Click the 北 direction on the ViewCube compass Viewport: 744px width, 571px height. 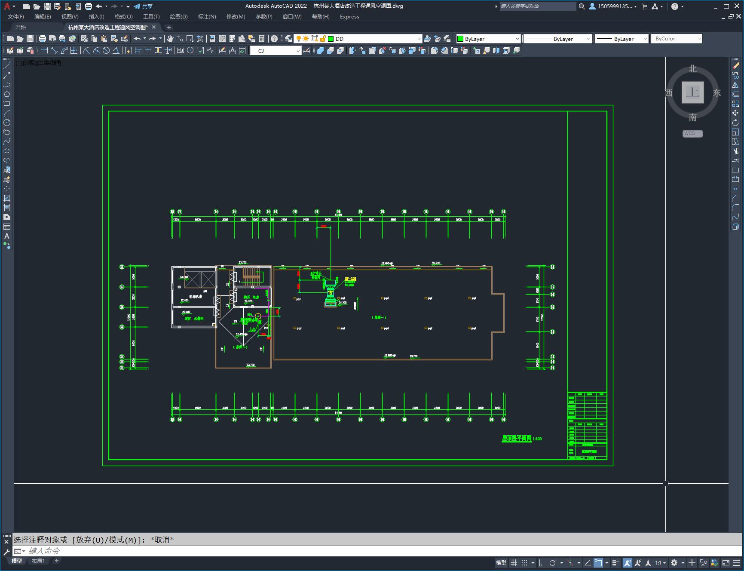point(692,69)
